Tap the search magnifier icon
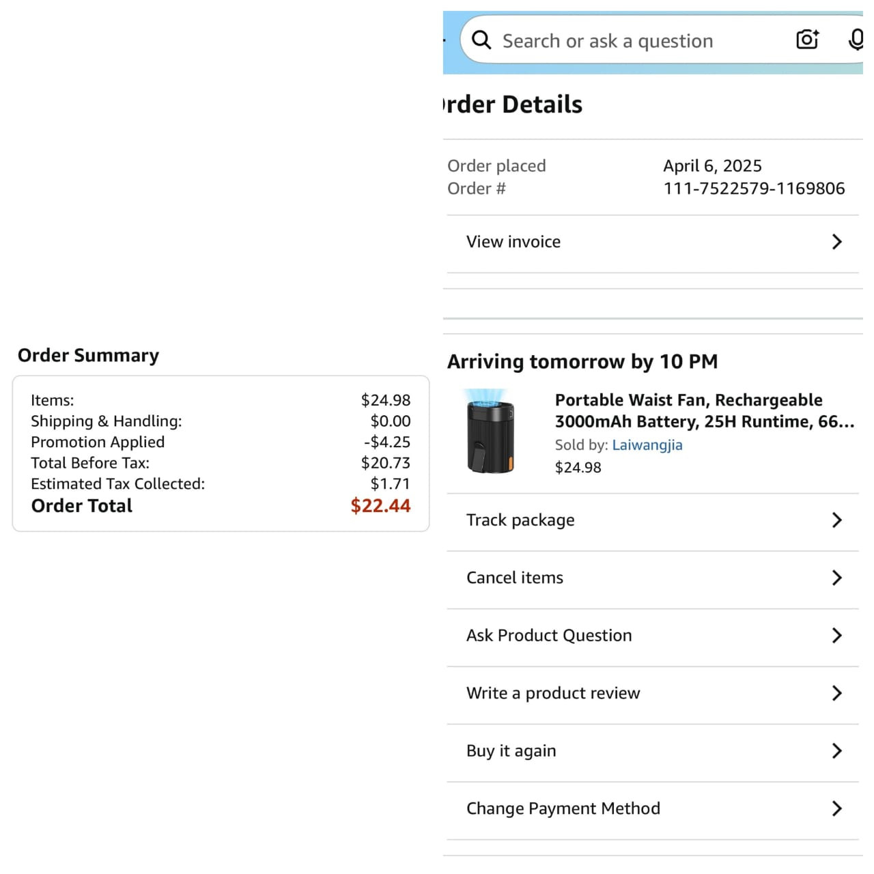The image size is (874, 874). click(x=481, y=40)
